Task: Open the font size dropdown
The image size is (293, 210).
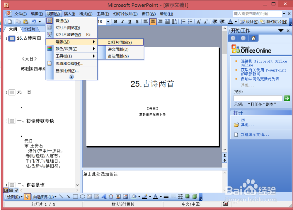Action: 108,22
